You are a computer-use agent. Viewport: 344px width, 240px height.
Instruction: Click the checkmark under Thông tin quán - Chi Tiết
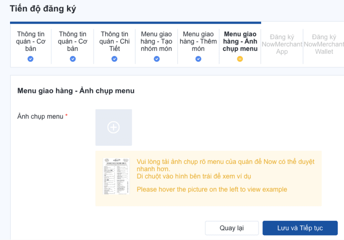pyautogui.click(x=114, y=59)
